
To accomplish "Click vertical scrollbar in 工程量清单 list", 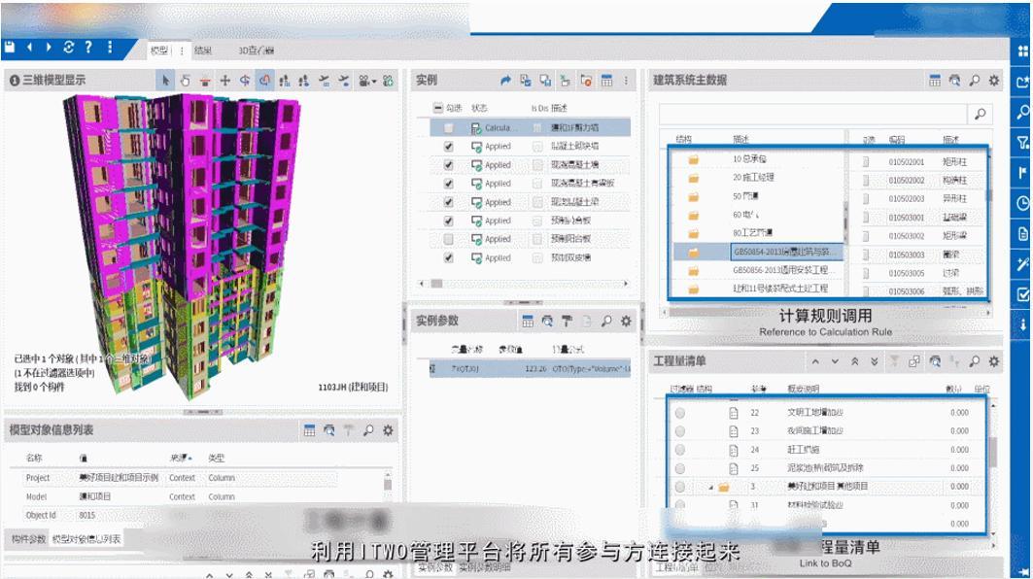I will tap(992, 451).
